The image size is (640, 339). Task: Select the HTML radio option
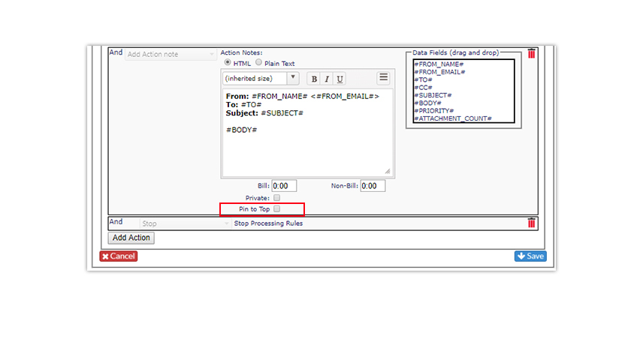coord(228,62)
